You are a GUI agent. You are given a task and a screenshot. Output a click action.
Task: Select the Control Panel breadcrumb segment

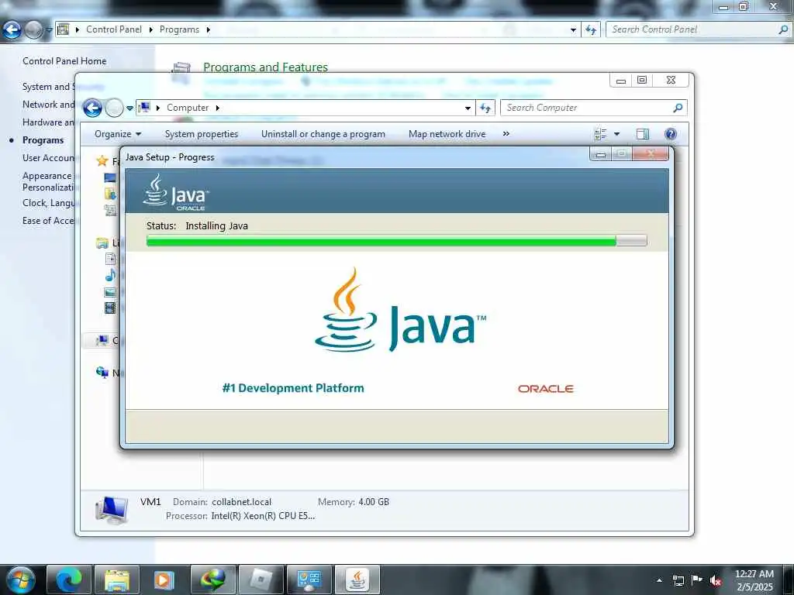tap(114, 30)
